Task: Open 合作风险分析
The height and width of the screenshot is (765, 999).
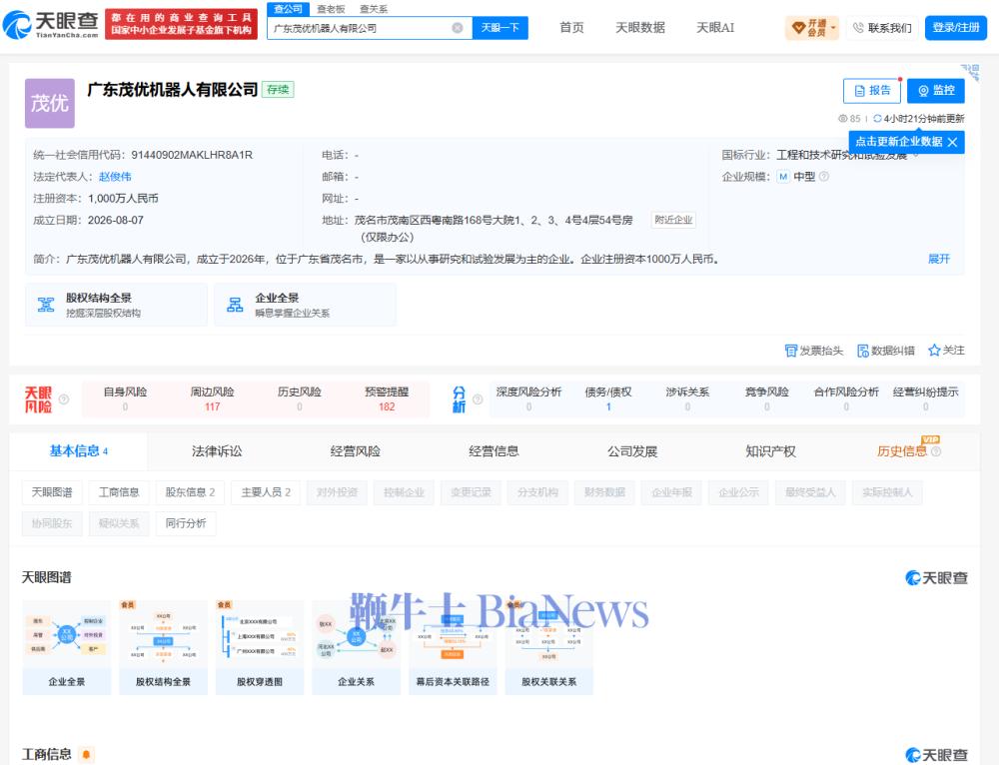Action: [x=846, y=398]
